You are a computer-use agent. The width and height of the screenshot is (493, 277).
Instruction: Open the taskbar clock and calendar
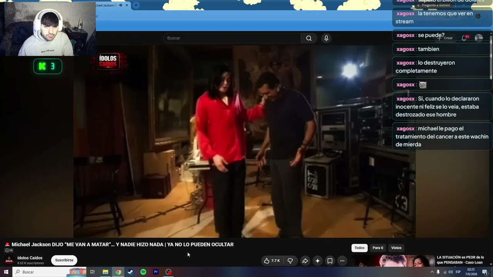tap(471, 272)
